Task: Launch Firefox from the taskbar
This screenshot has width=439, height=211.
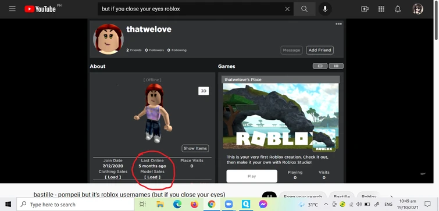Action: [x=194, y=204]
